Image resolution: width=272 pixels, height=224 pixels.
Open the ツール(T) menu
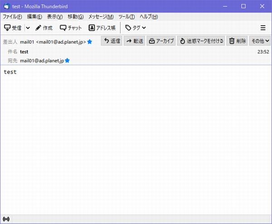[126, 17]
